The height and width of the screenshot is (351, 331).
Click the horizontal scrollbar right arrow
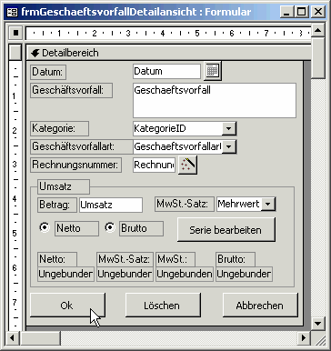[x=304, y=337]
